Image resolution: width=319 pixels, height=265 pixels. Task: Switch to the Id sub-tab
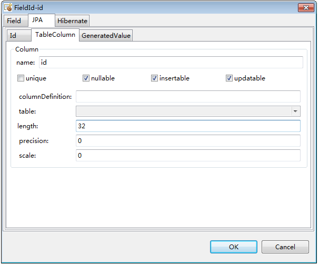(19, 35)
